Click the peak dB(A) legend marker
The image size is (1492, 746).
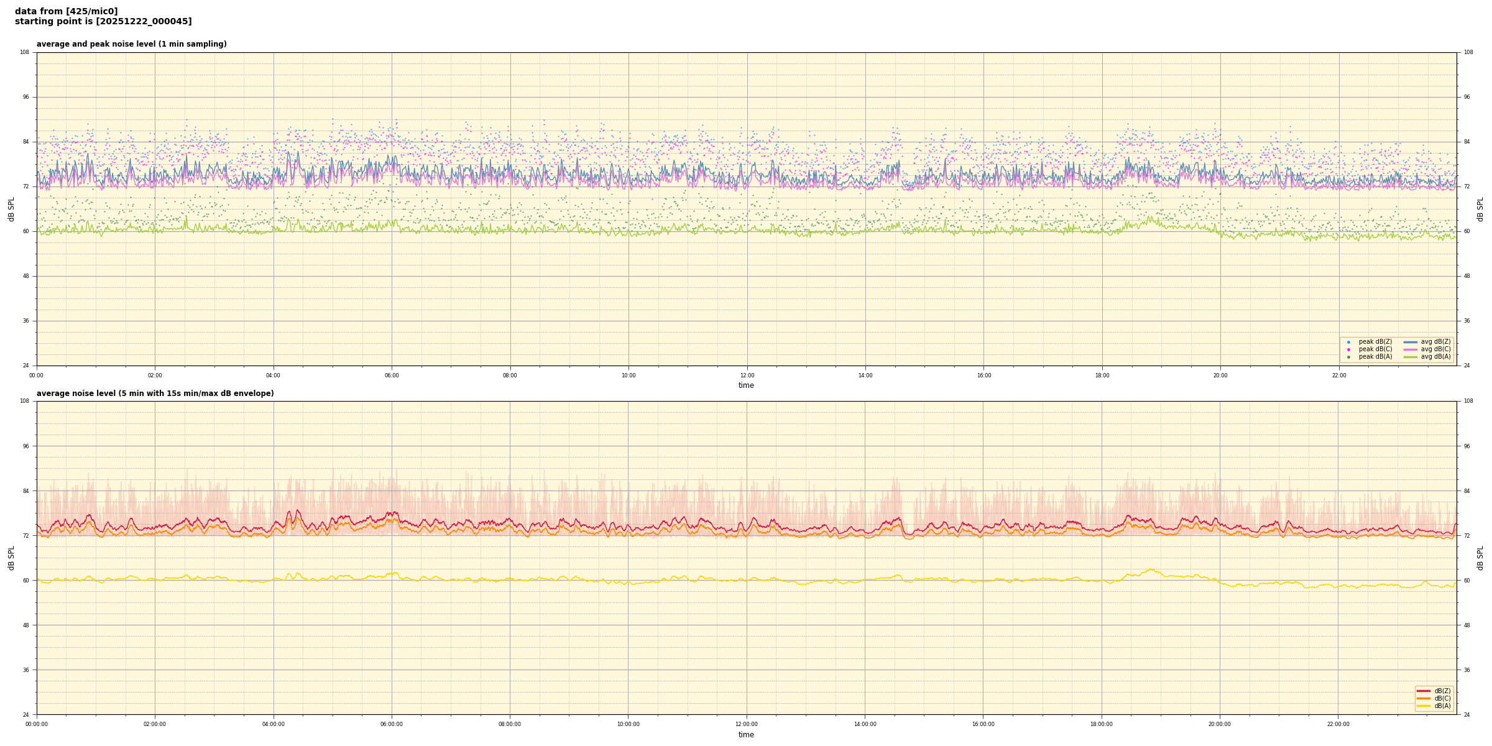[x=1348, y=357]
